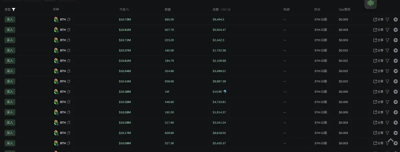
Task: Click 分享 share icon for $9,494.5 trade
Action: [x=378, y=20]
